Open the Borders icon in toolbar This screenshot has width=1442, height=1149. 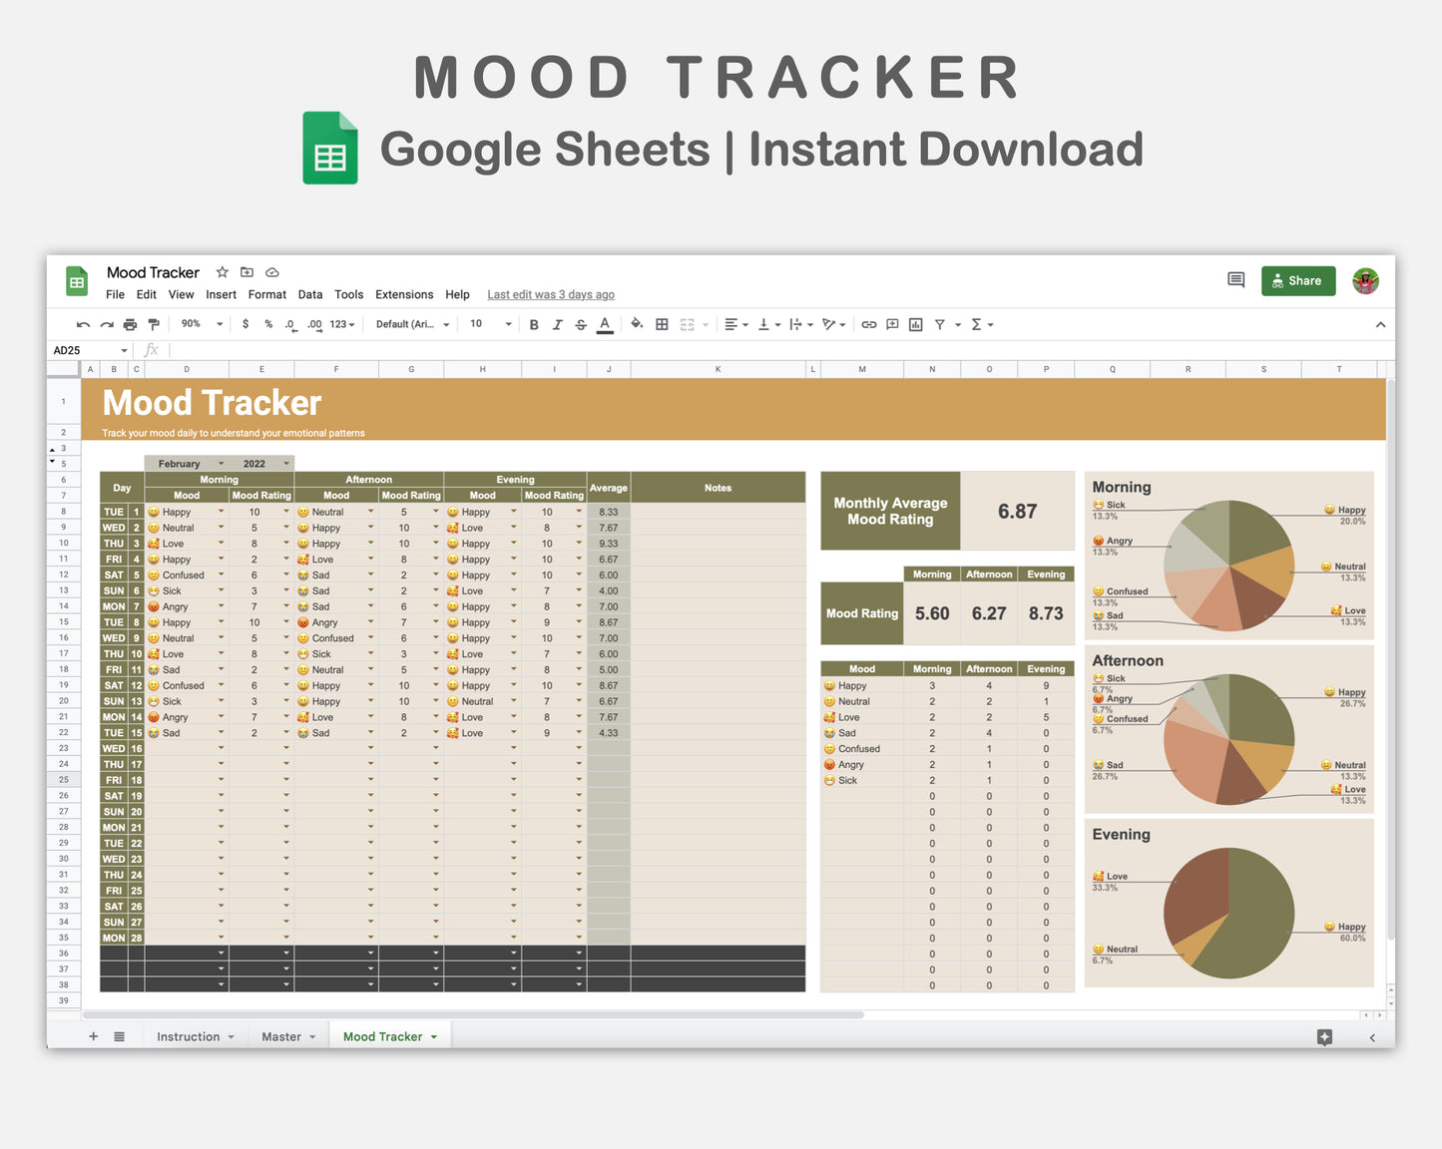pyautogui.click(x=662, y=324)
